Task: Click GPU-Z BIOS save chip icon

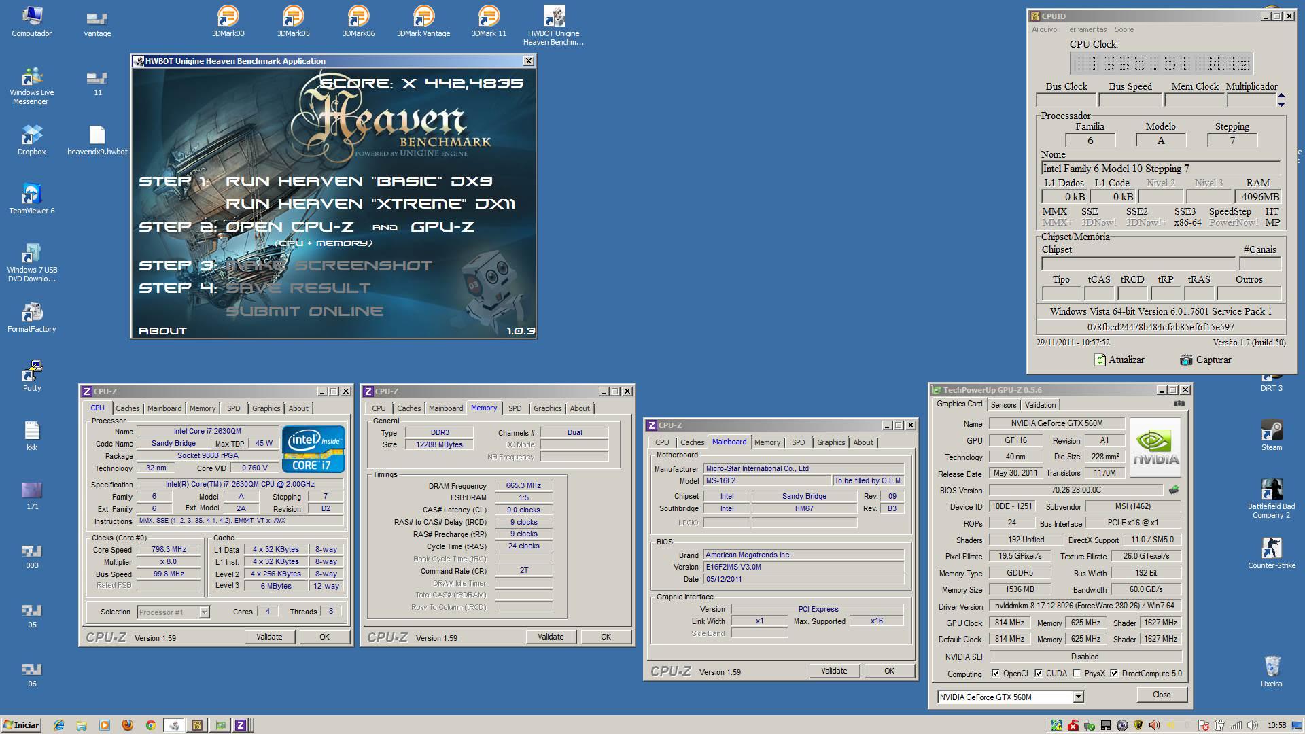Action: coord(1174,489)
